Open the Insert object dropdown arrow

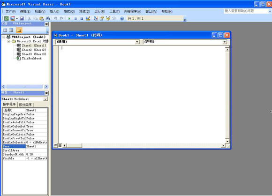point(17,18)
